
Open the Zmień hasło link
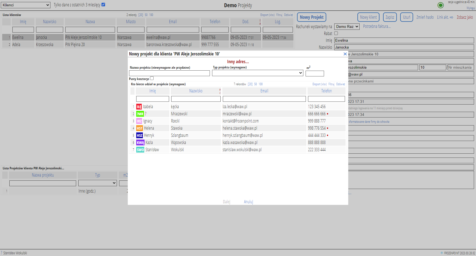point(425,17)
